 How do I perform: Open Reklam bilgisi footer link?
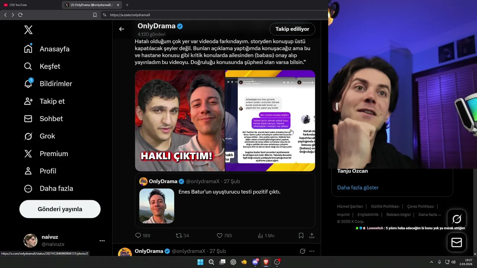398,214
